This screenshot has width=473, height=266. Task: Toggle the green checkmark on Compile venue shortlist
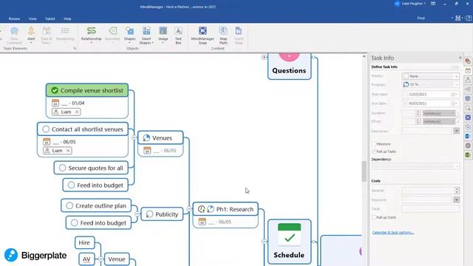coord(55,90)
